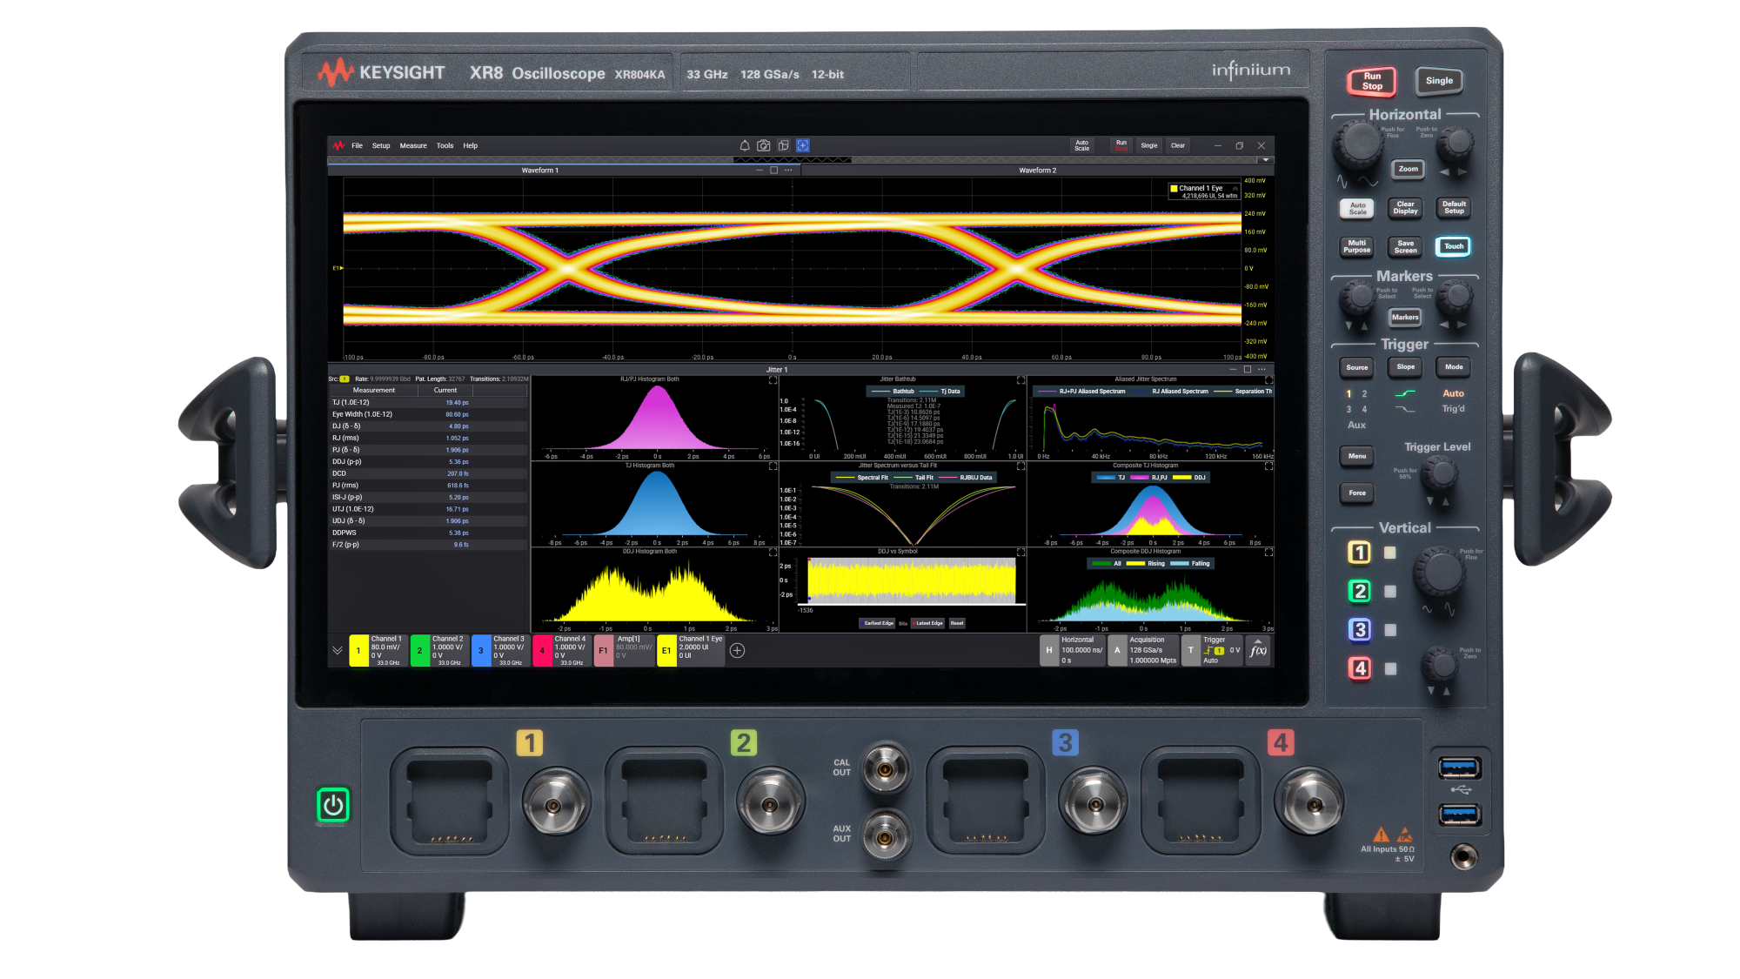Toggle hardware channel 4 button
Screen dimensions: 1740x979
(1359, 668)
